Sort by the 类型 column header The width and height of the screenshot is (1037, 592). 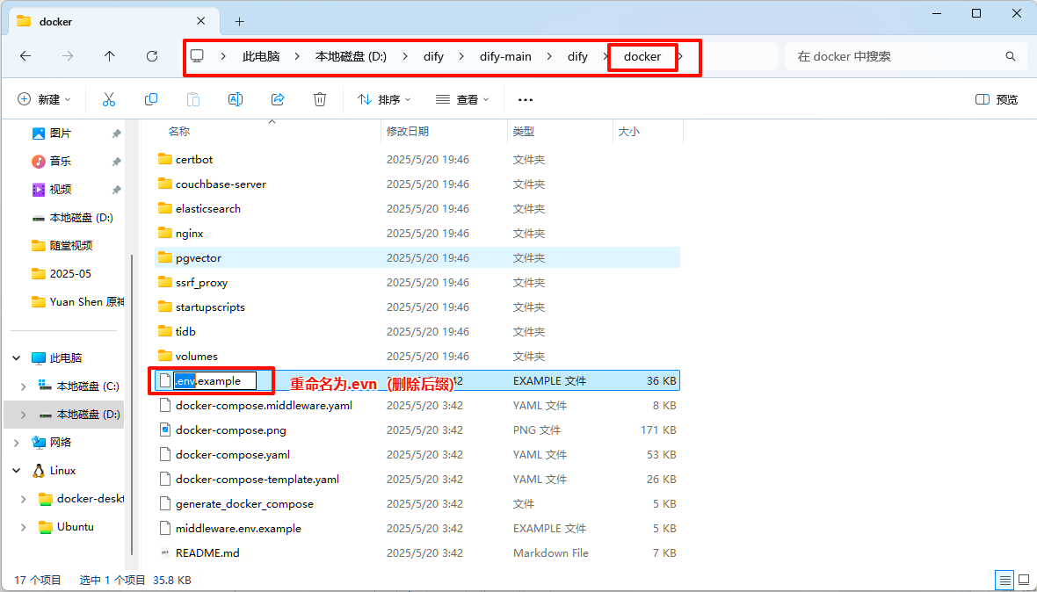(560, 132)
